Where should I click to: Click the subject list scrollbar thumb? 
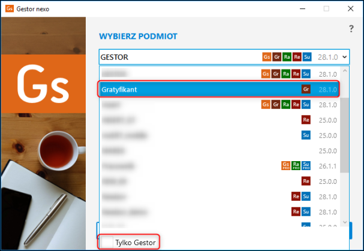click(x=344, y=135)
